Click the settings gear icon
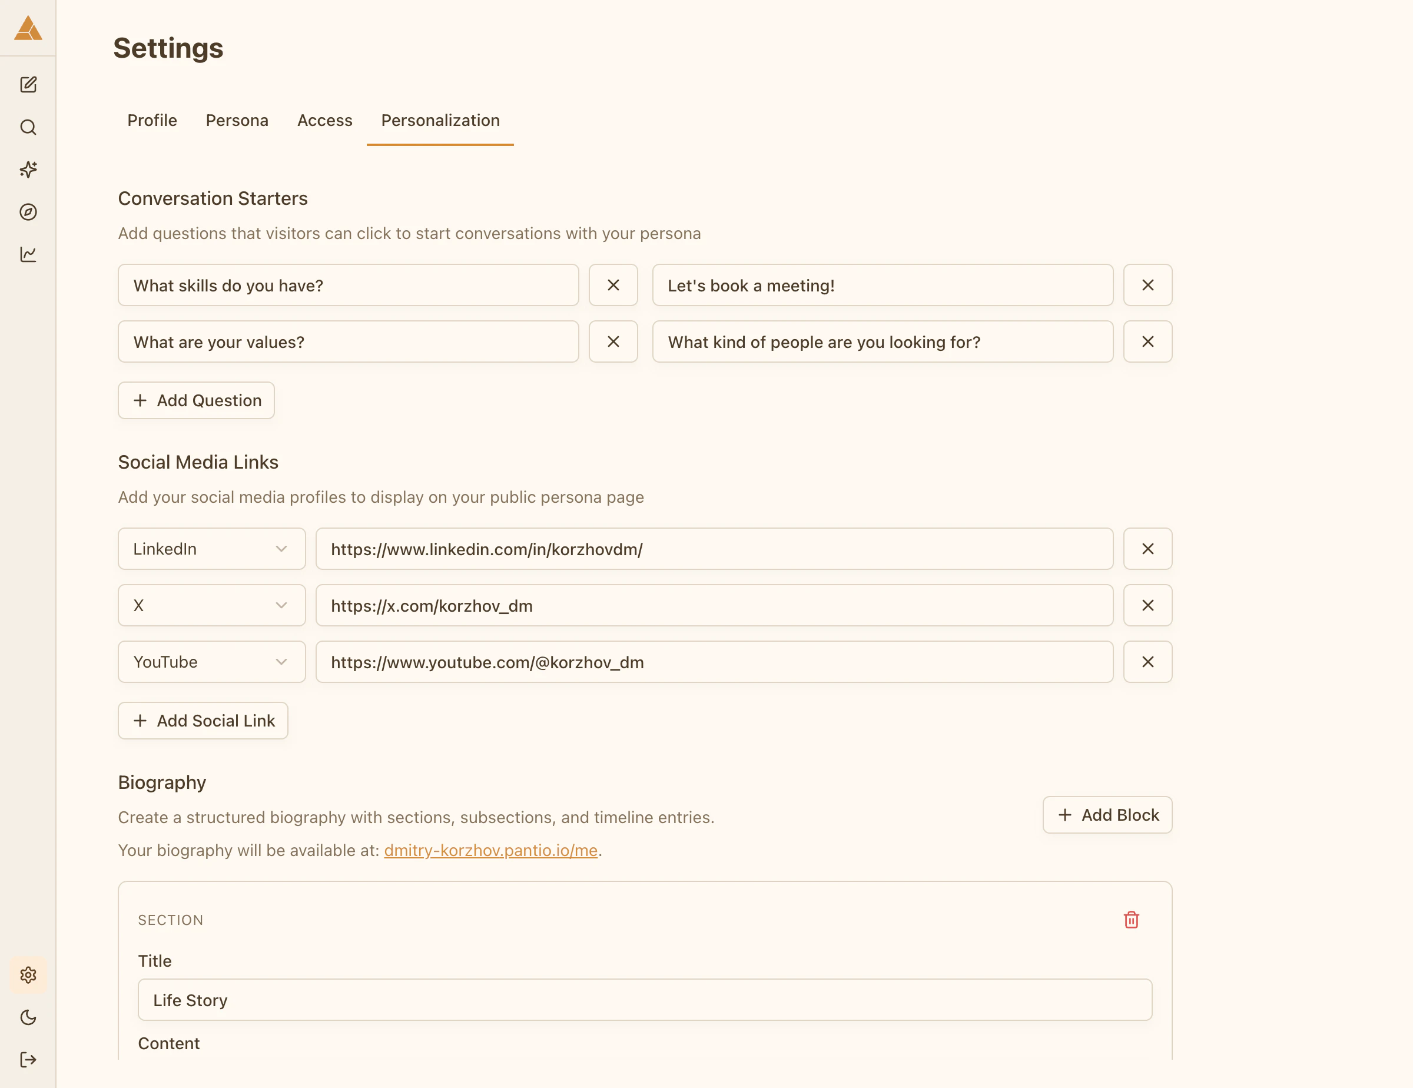 [x=28, y=975]
